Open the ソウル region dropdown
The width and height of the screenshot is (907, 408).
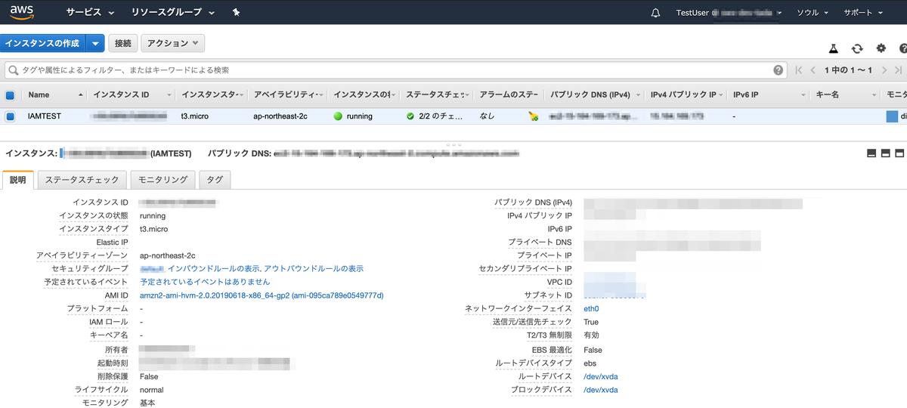coord(813,13)
